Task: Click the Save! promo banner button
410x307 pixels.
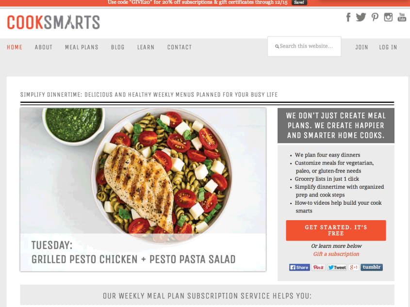Action: point(299,2)
